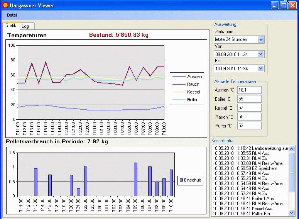299x219 pixels.
Task: Select the Lambdaheizung aus status entry
Action: [x=250, y=148]
